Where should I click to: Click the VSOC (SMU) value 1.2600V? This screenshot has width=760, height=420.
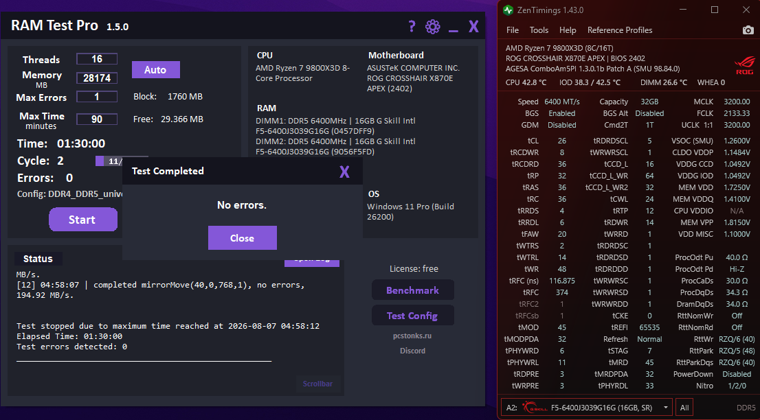[737, 141]
